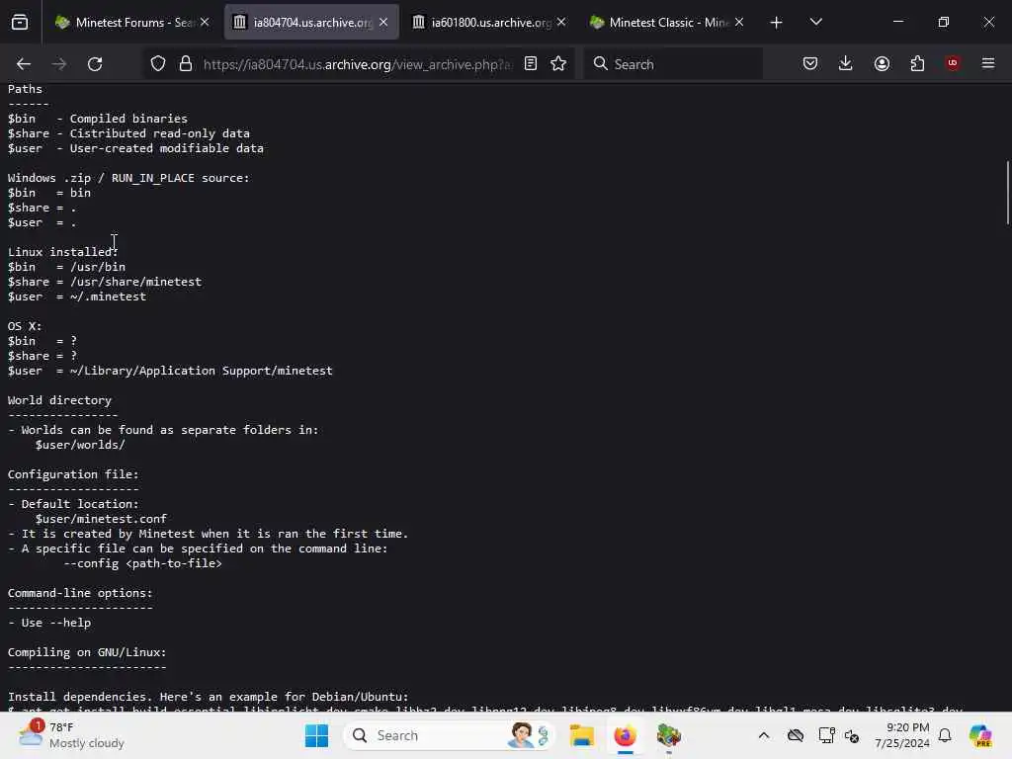The width and height of the screenshot is (1012, 759).
Task: Open the Minetest taskbar icon
Action: click(669, 735)
